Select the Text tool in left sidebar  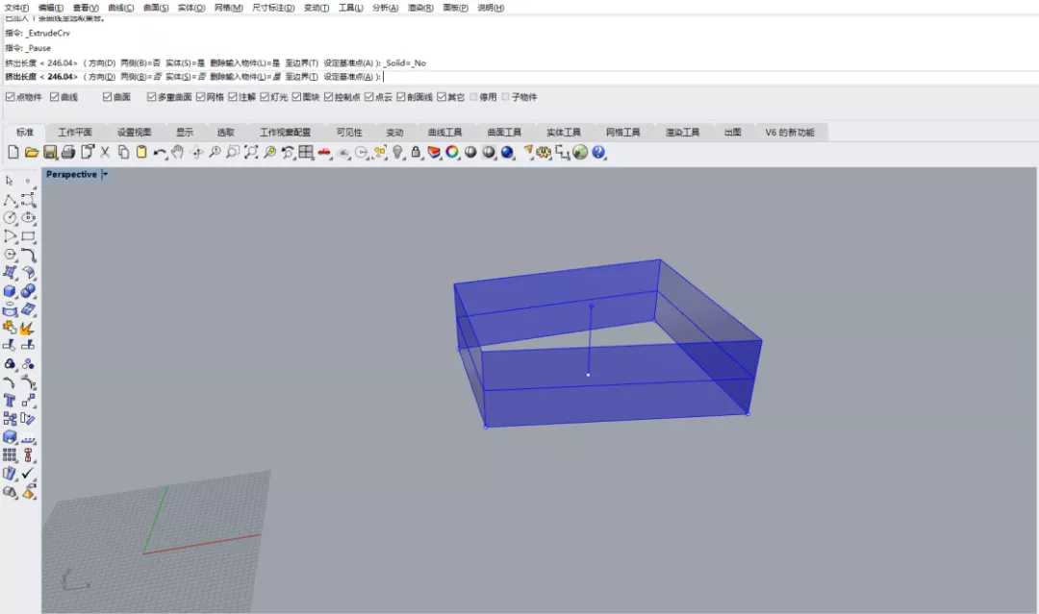10,400
